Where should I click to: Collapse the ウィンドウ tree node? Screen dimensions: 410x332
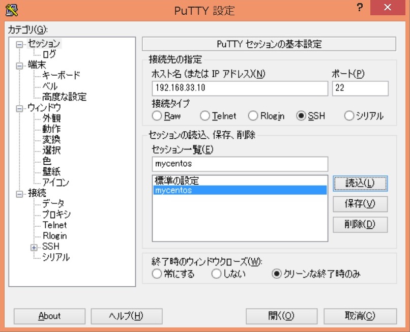tap(19, 108)
